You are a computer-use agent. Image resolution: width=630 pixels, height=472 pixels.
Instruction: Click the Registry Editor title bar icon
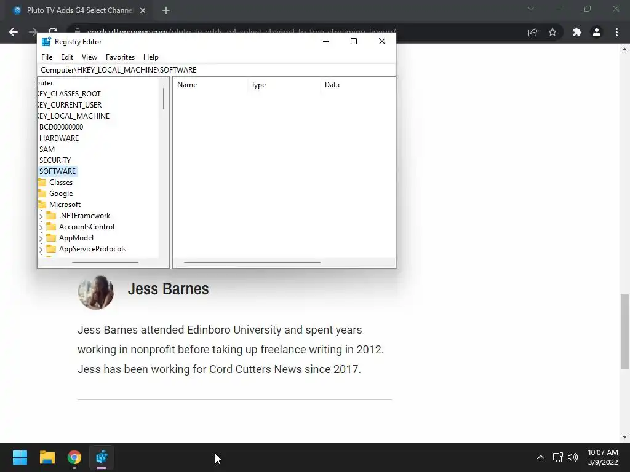[46, 41]
